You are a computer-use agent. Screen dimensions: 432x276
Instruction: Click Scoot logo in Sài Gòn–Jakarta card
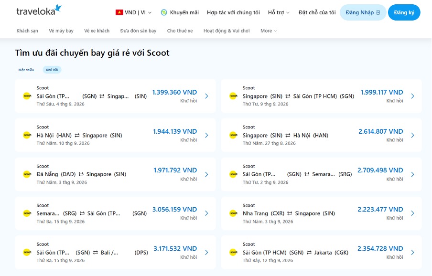233,252
